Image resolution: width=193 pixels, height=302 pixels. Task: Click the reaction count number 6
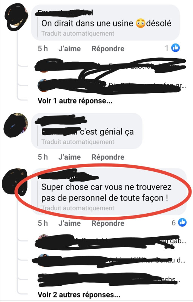click(x=173, y=223)
